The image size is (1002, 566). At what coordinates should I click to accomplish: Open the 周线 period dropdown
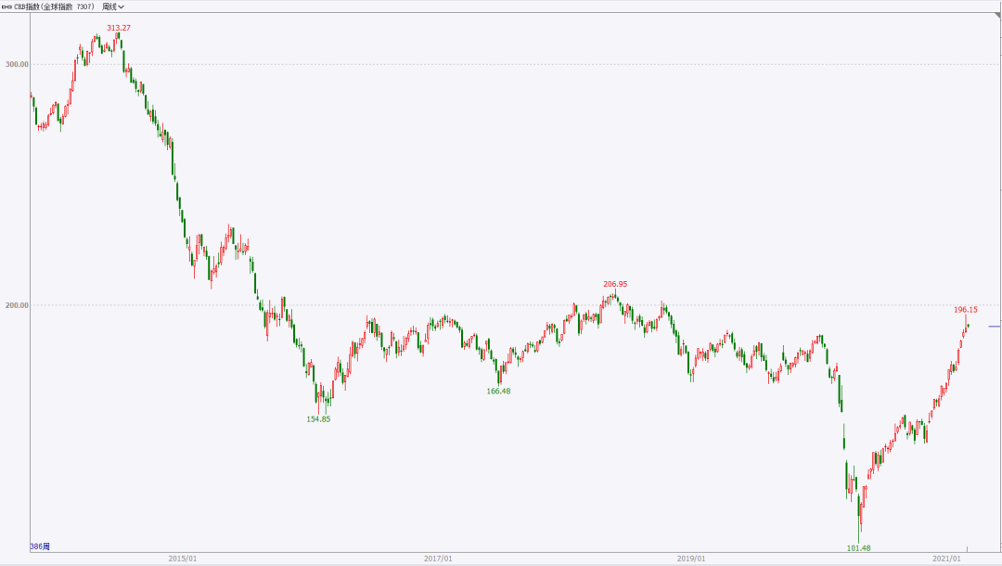113,6
